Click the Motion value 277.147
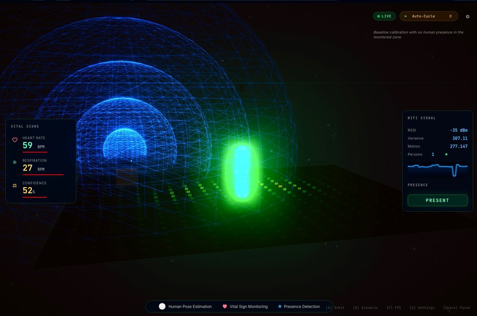Image resolution: width=477 pixels, height=316 pixels. click(459, 146)
